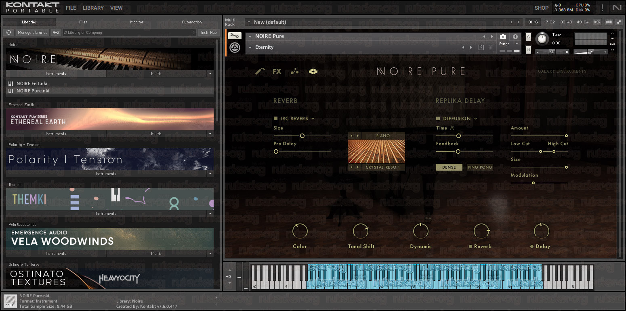
Task: Enable the DENSE delay mode
Action: click(449, 167)
